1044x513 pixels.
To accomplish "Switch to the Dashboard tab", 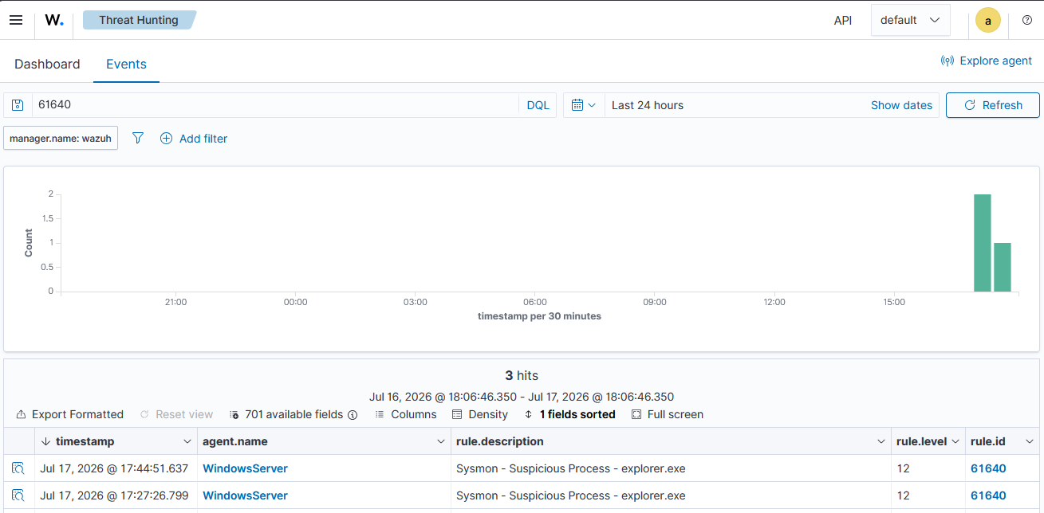I will coord(47,65).
